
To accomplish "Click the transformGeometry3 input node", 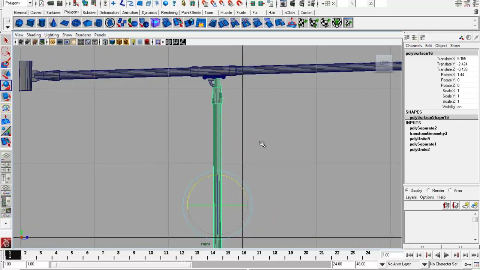I will point(428,133).
